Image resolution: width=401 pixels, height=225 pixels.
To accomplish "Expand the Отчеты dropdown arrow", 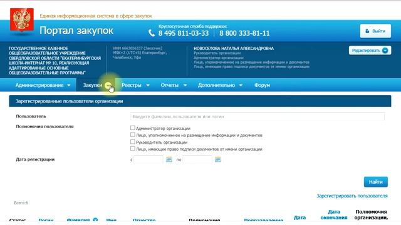I will coord(185,86).
